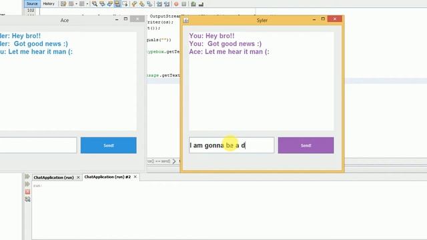The width and height of the screenshot is (427, 240).
Task: Click the 'run:' text in Output panel
Action: (x=37, y=186)
